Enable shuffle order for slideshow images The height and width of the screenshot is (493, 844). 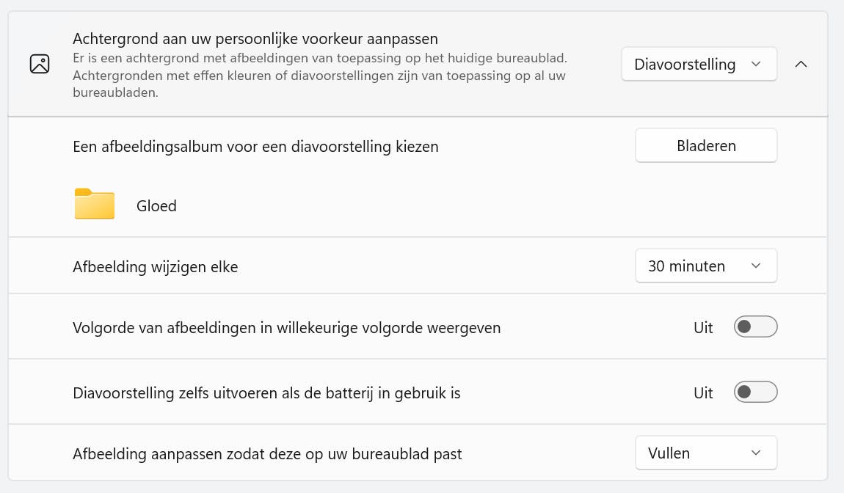755,327
